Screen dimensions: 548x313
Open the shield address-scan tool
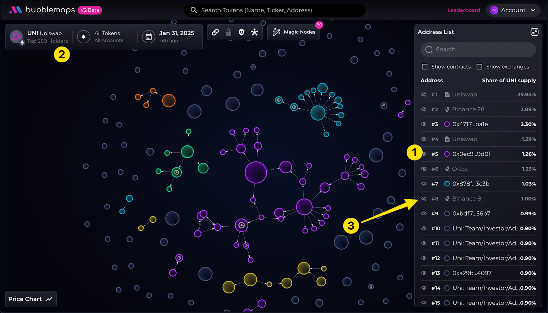241,32
